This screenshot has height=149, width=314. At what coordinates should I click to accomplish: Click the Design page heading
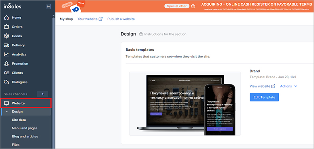(128, 34)
